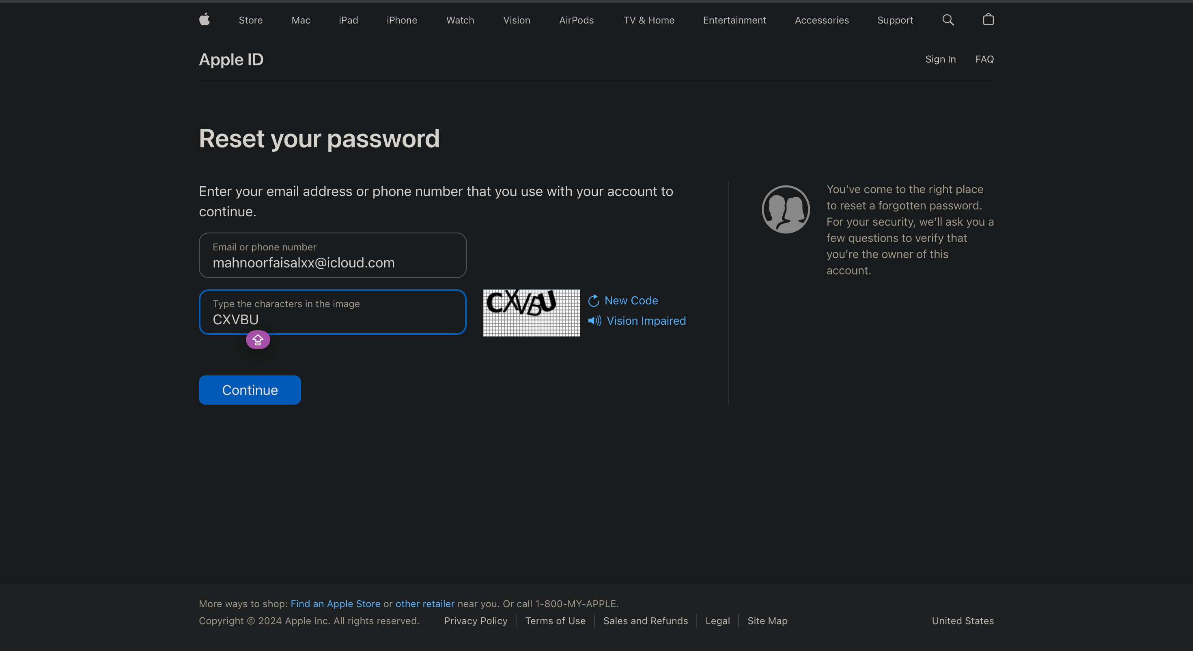Click the captcha image showing CXVBU
Image resolution: width=1193 pixels, height=651 pixels.
(531, 313)
